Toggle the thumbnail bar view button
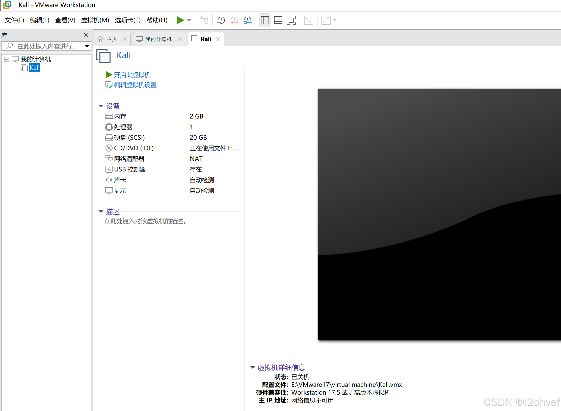Image resolution: width=561 pixels, height=411 pixels. pos(278,20)
